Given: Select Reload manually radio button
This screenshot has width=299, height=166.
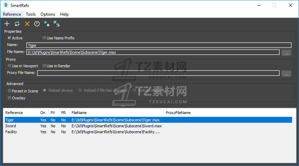Looking at the screenshot, I should pos(134,90).
